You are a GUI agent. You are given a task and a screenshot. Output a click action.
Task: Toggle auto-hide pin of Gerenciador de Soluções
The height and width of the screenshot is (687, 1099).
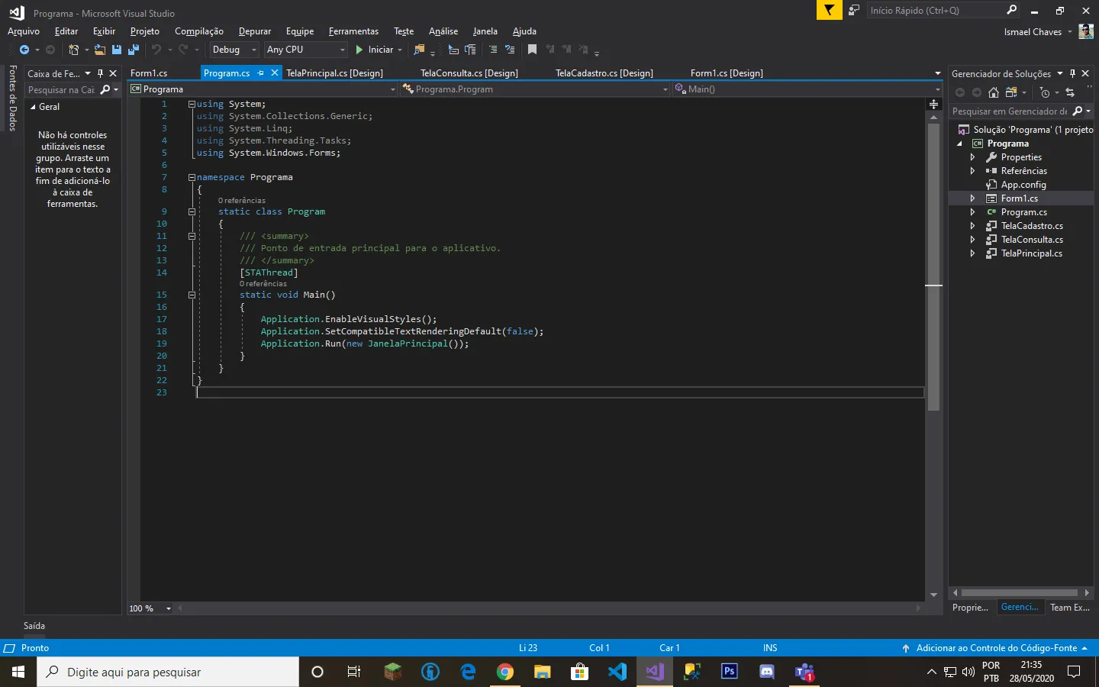(x=1072, y=73)
